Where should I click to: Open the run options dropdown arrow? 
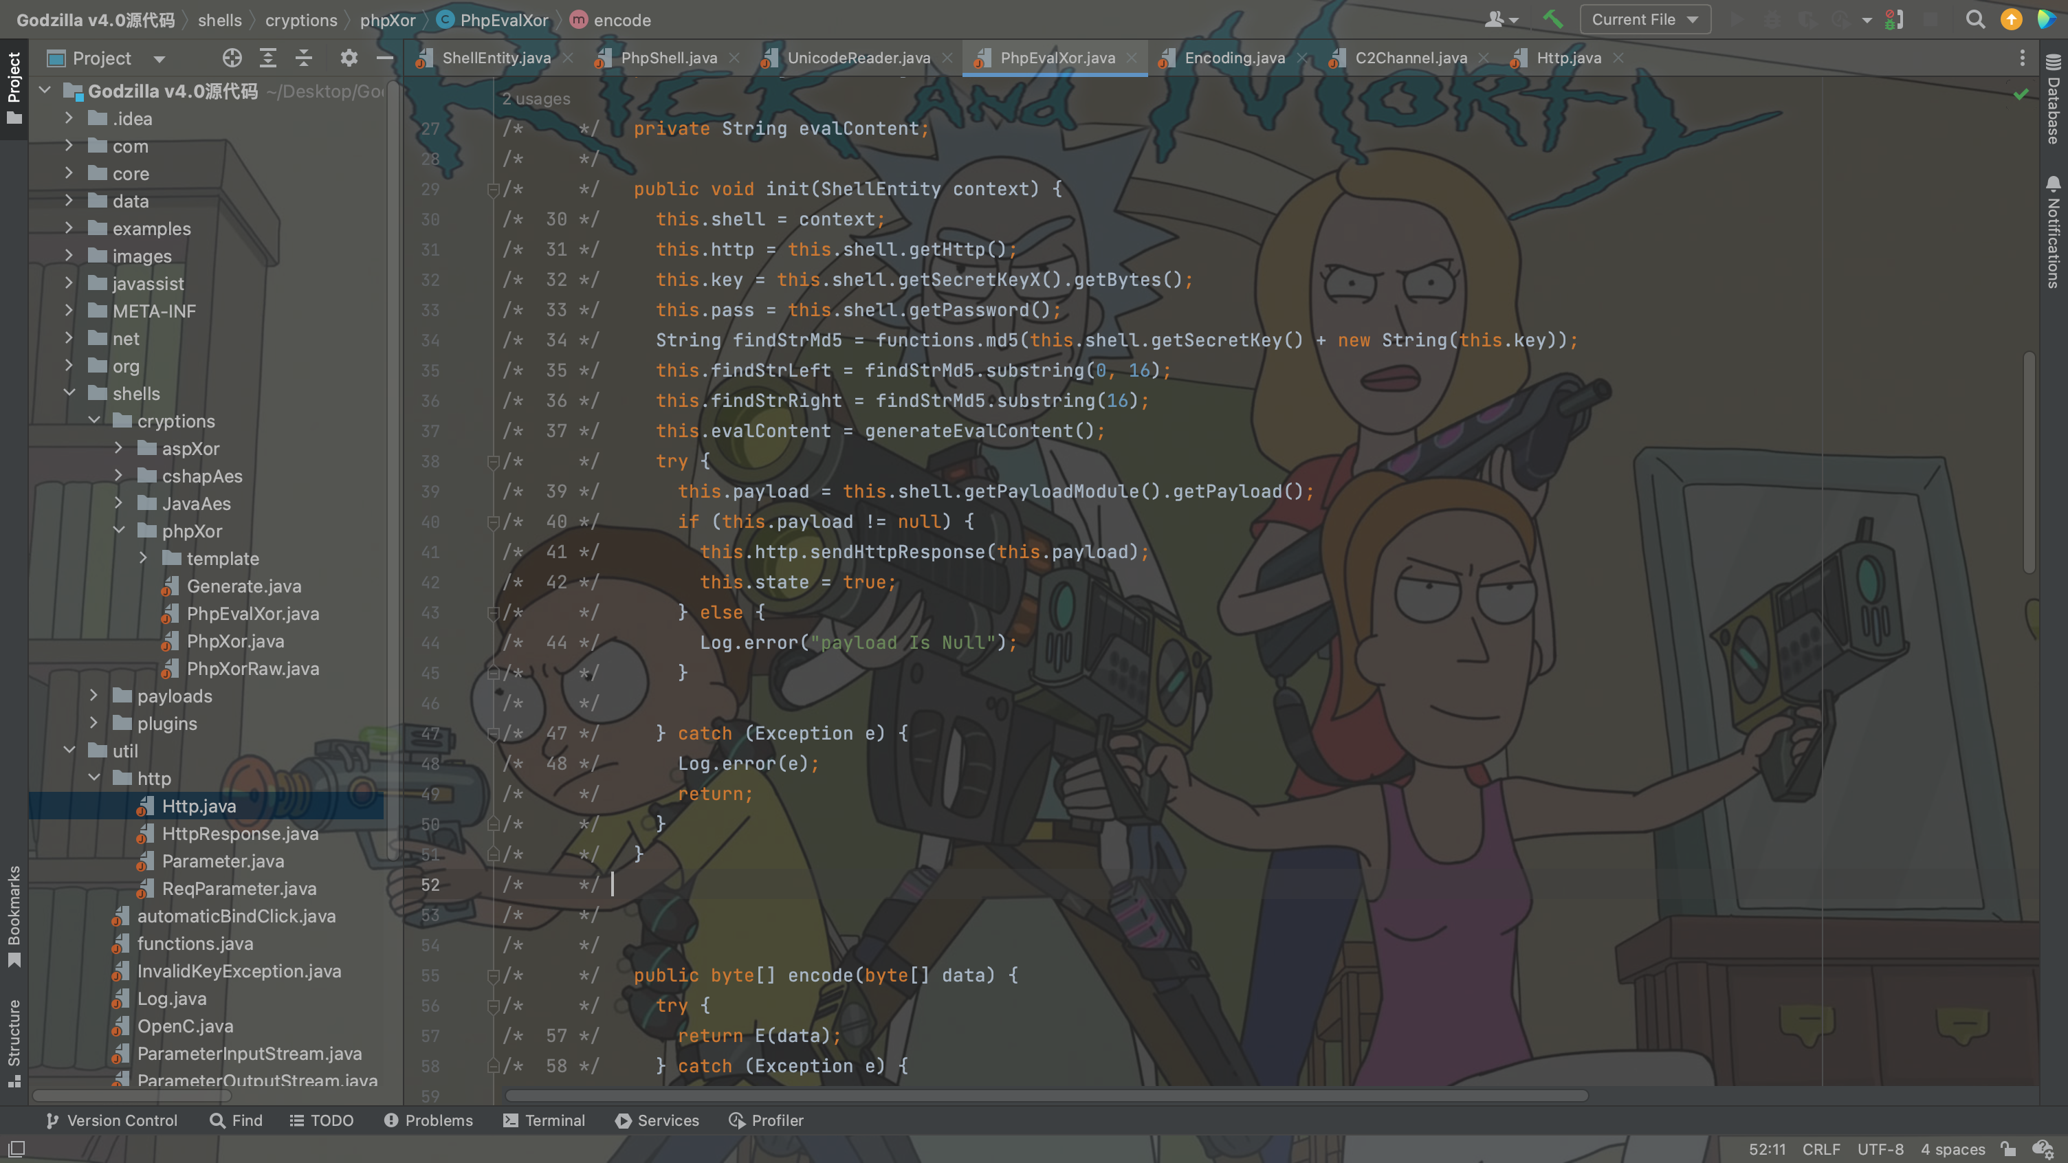(1867, 19)
